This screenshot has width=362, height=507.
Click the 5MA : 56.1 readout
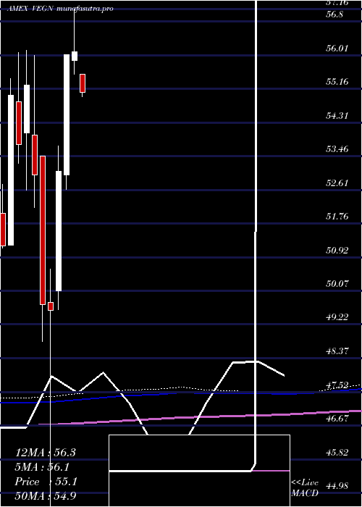click(x=42, y=467)
